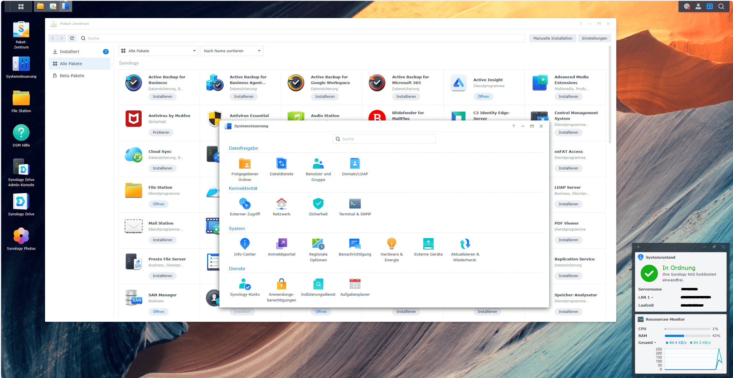Open Systemsteuerung desktop shortcut
The height and width of the screenshot is (378, 733).
coord(21,67)
